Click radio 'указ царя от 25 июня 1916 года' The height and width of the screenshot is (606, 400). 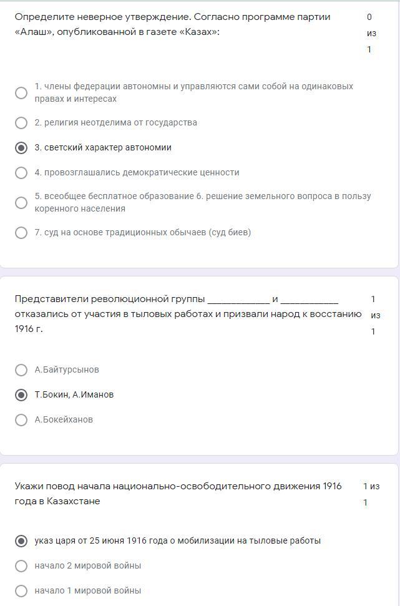click(x=21, y=541)
